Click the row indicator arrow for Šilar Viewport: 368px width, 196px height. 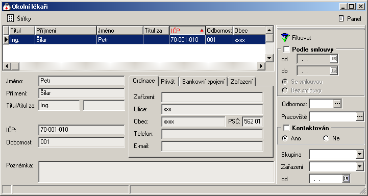click(x=6, y=39)
